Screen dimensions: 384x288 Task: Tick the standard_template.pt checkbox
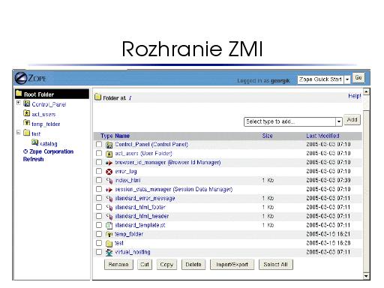pyautogui.click(x=99, y=225)
